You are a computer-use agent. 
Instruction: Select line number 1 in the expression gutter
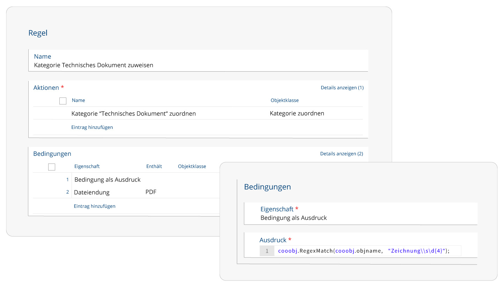click(x=267, y=251)
